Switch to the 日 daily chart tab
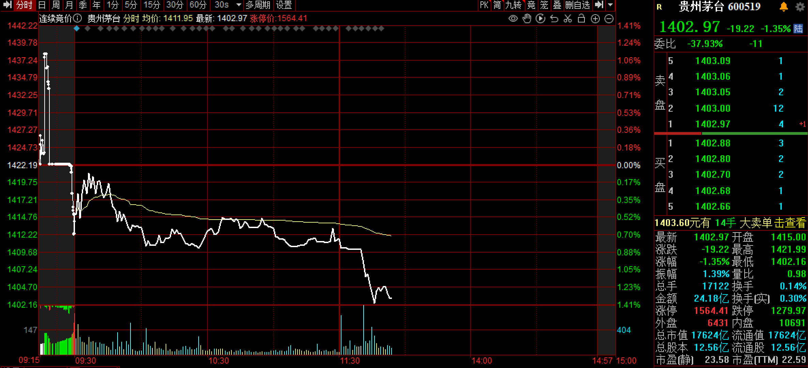The width and height of the screenshot is (808, 368). pyautogui.click(x=42, y=5)
